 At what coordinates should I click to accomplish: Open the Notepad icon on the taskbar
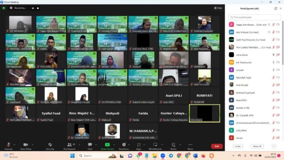(146, 156)
